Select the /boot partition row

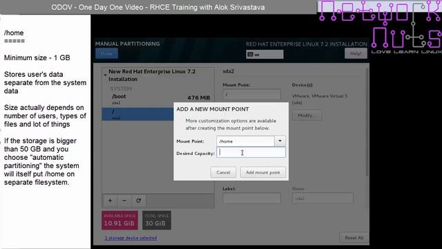click(158, 99)
